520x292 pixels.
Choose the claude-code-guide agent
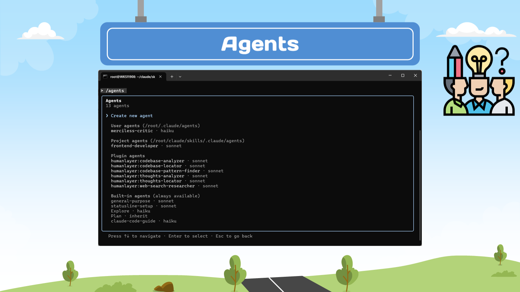[x=133, y=221]
